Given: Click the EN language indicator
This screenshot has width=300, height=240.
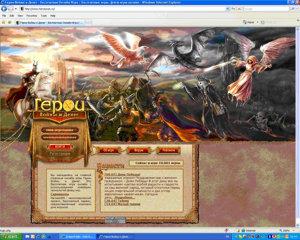Looking at the screenshot, I should click(x=227, y=237).
